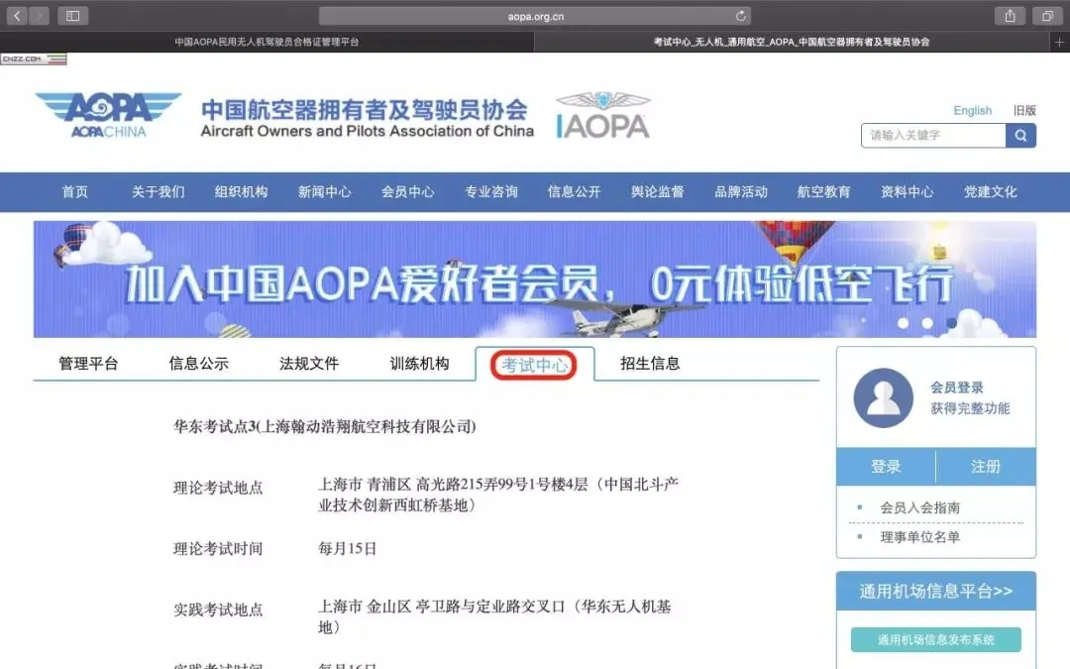Open the 会员入会指南 link
This screenshot has height=669, width=1070.
coord(919,507)
